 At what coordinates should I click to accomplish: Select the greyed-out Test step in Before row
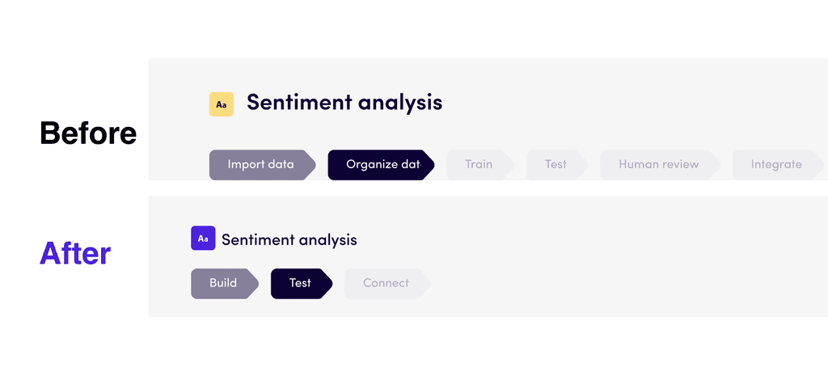(556, 165)
